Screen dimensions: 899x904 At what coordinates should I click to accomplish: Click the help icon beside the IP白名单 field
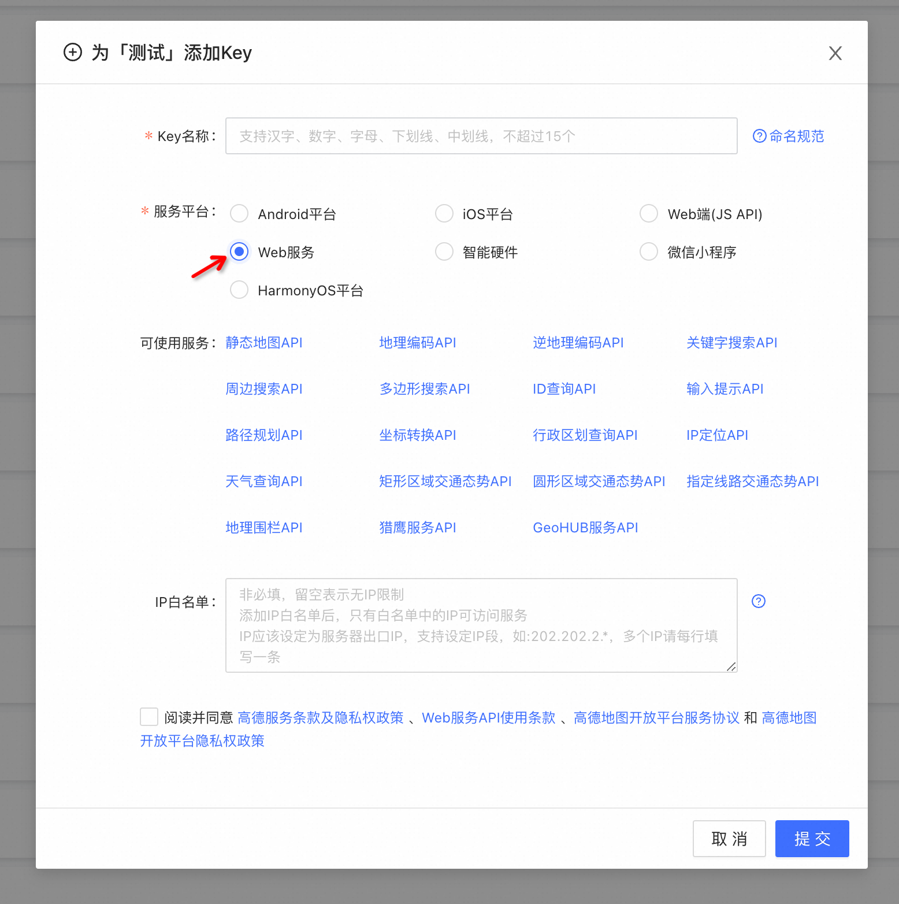point(759,601)
